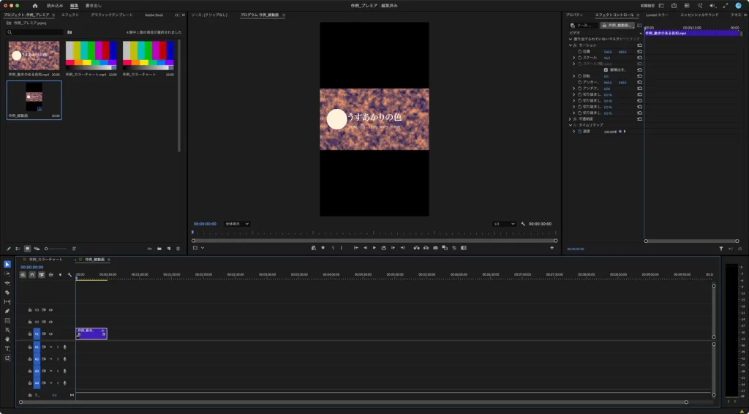Click the ソース button in Effect Controls

(584, 26)
